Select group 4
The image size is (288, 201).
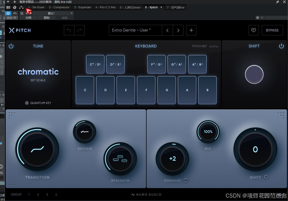(x=56, y=195)
